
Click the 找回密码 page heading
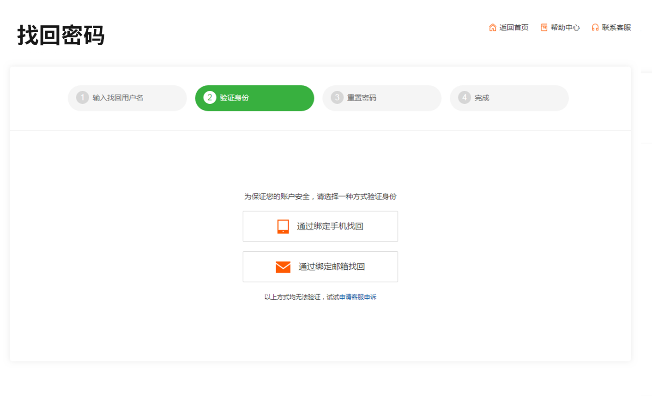tap(61, 35)
